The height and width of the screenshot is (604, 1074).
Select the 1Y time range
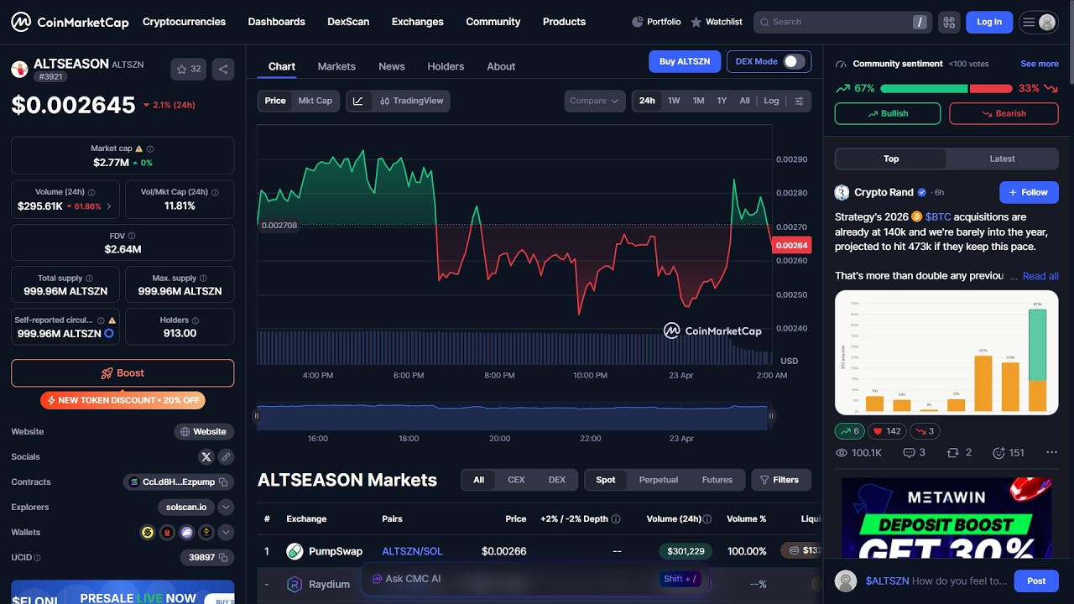pyautogui.click(x=722, y=101)
